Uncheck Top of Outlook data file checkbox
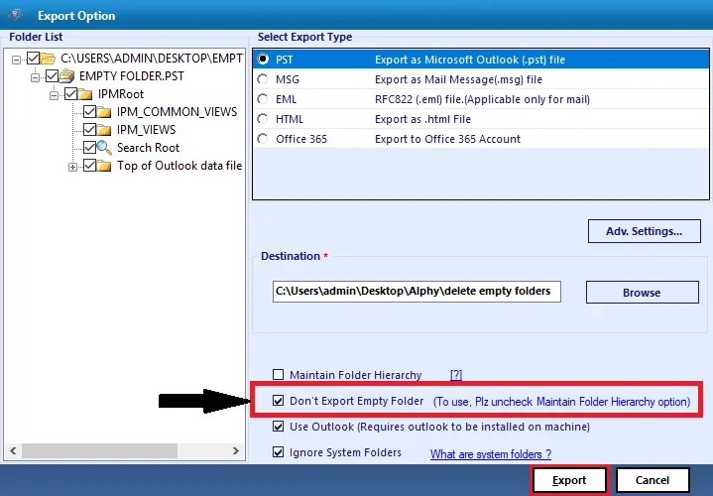 89,166
